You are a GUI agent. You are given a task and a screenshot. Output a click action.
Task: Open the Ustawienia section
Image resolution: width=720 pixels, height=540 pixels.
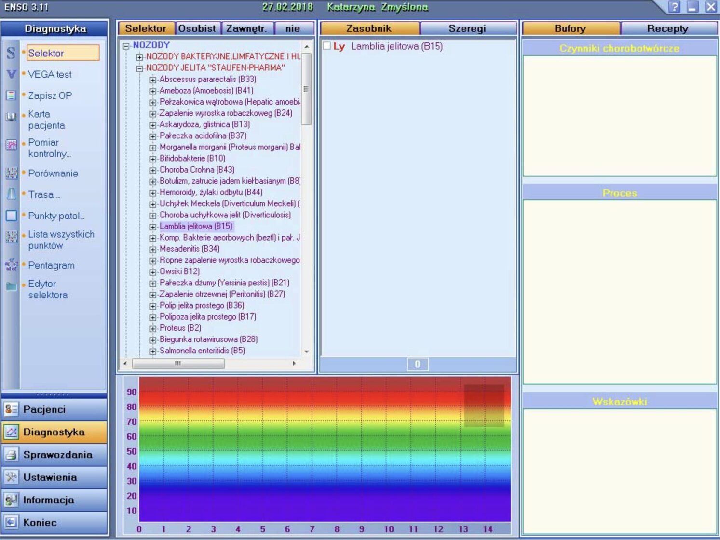(54, 477)
